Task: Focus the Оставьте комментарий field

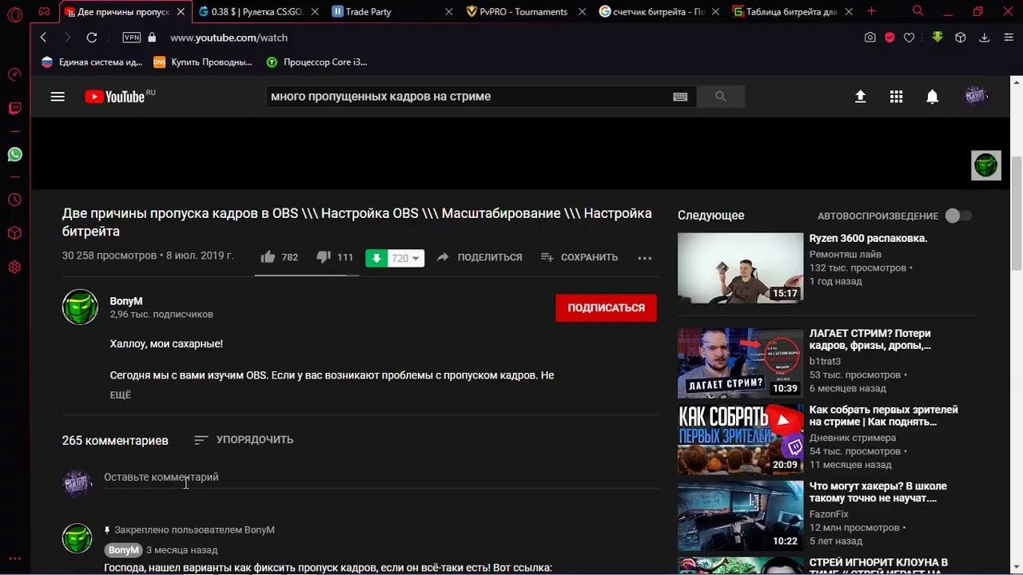Action: 381,478
